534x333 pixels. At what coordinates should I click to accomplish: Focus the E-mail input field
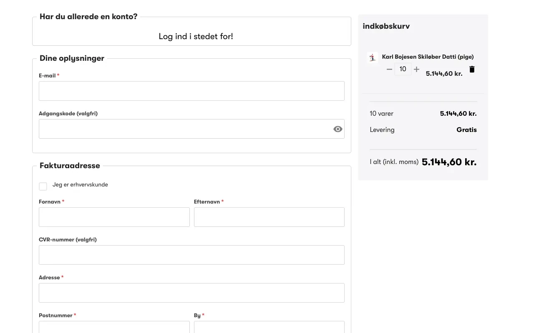[191, 91]
